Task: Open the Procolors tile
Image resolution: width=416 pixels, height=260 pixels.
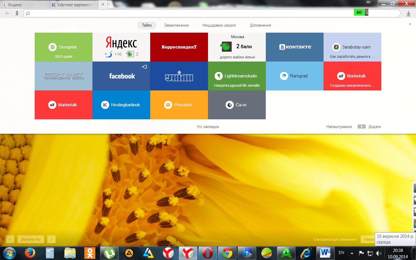Action: [179, 105]
